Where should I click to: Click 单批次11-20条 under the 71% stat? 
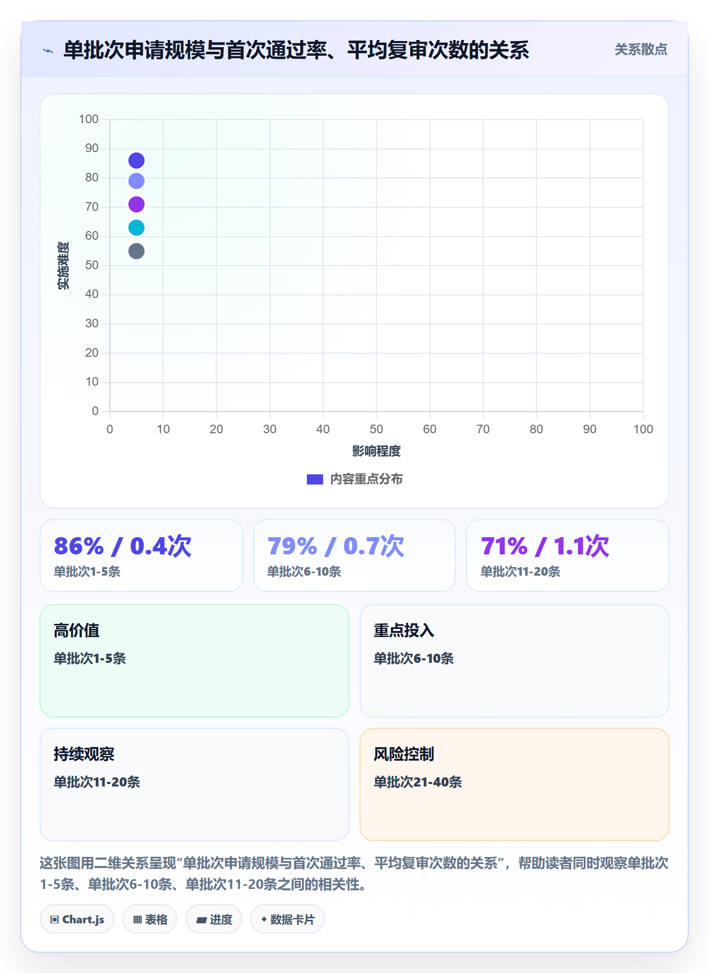click(x=520, y=572)
